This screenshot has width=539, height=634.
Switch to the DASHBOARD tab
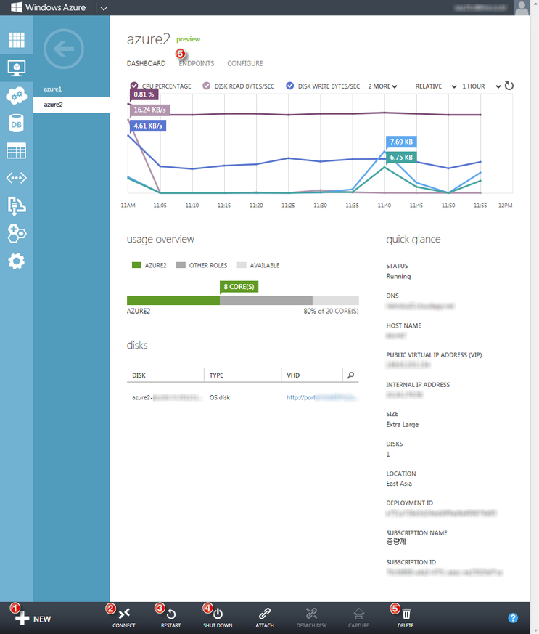point(146,63)
